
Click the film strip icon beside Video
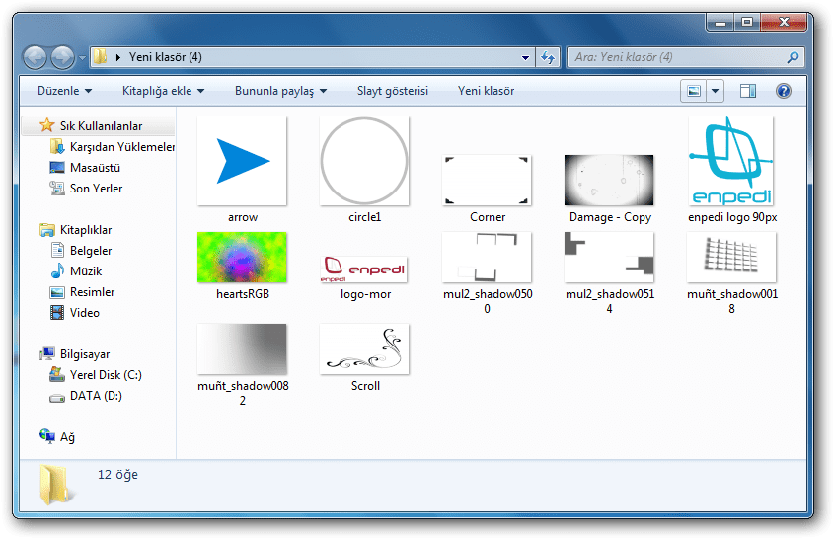click(x=57, y=313)
